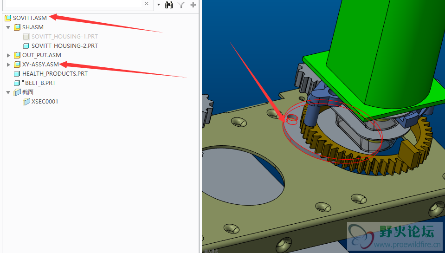Viewport: 445px width, 253px height.
Task: Click the OUT_PUT.ASM assembly icon
Action: click(x=17, y=55)
